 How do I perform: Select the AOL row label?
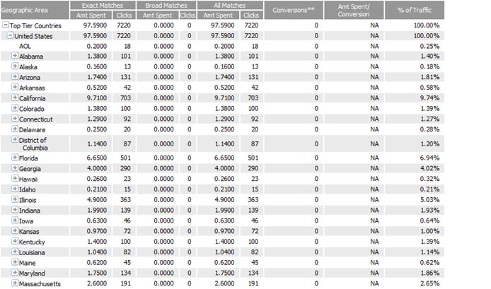(25, 47)
